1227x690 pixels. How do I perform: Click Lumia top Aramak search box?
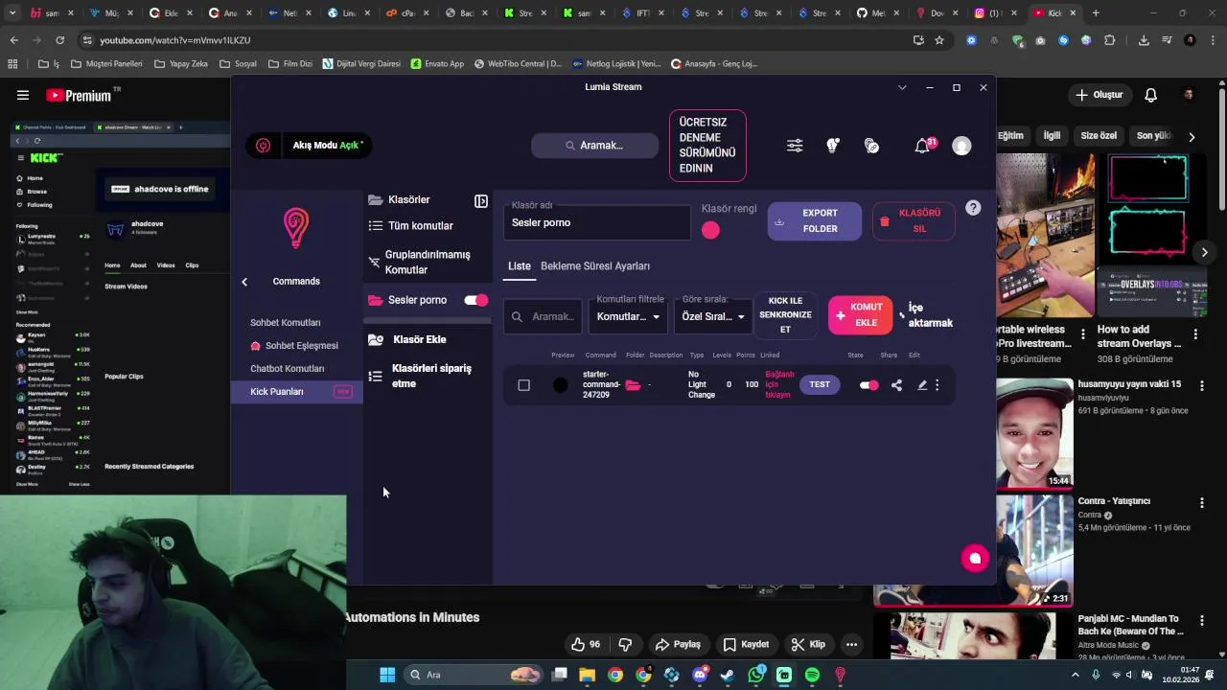(x=595, y=146)
